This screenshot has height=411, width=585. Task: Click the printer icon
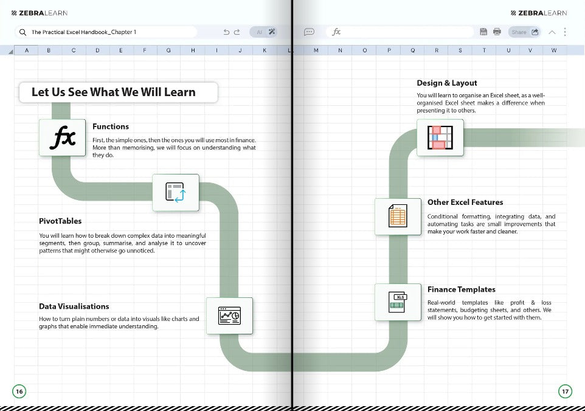coord(497,32)
